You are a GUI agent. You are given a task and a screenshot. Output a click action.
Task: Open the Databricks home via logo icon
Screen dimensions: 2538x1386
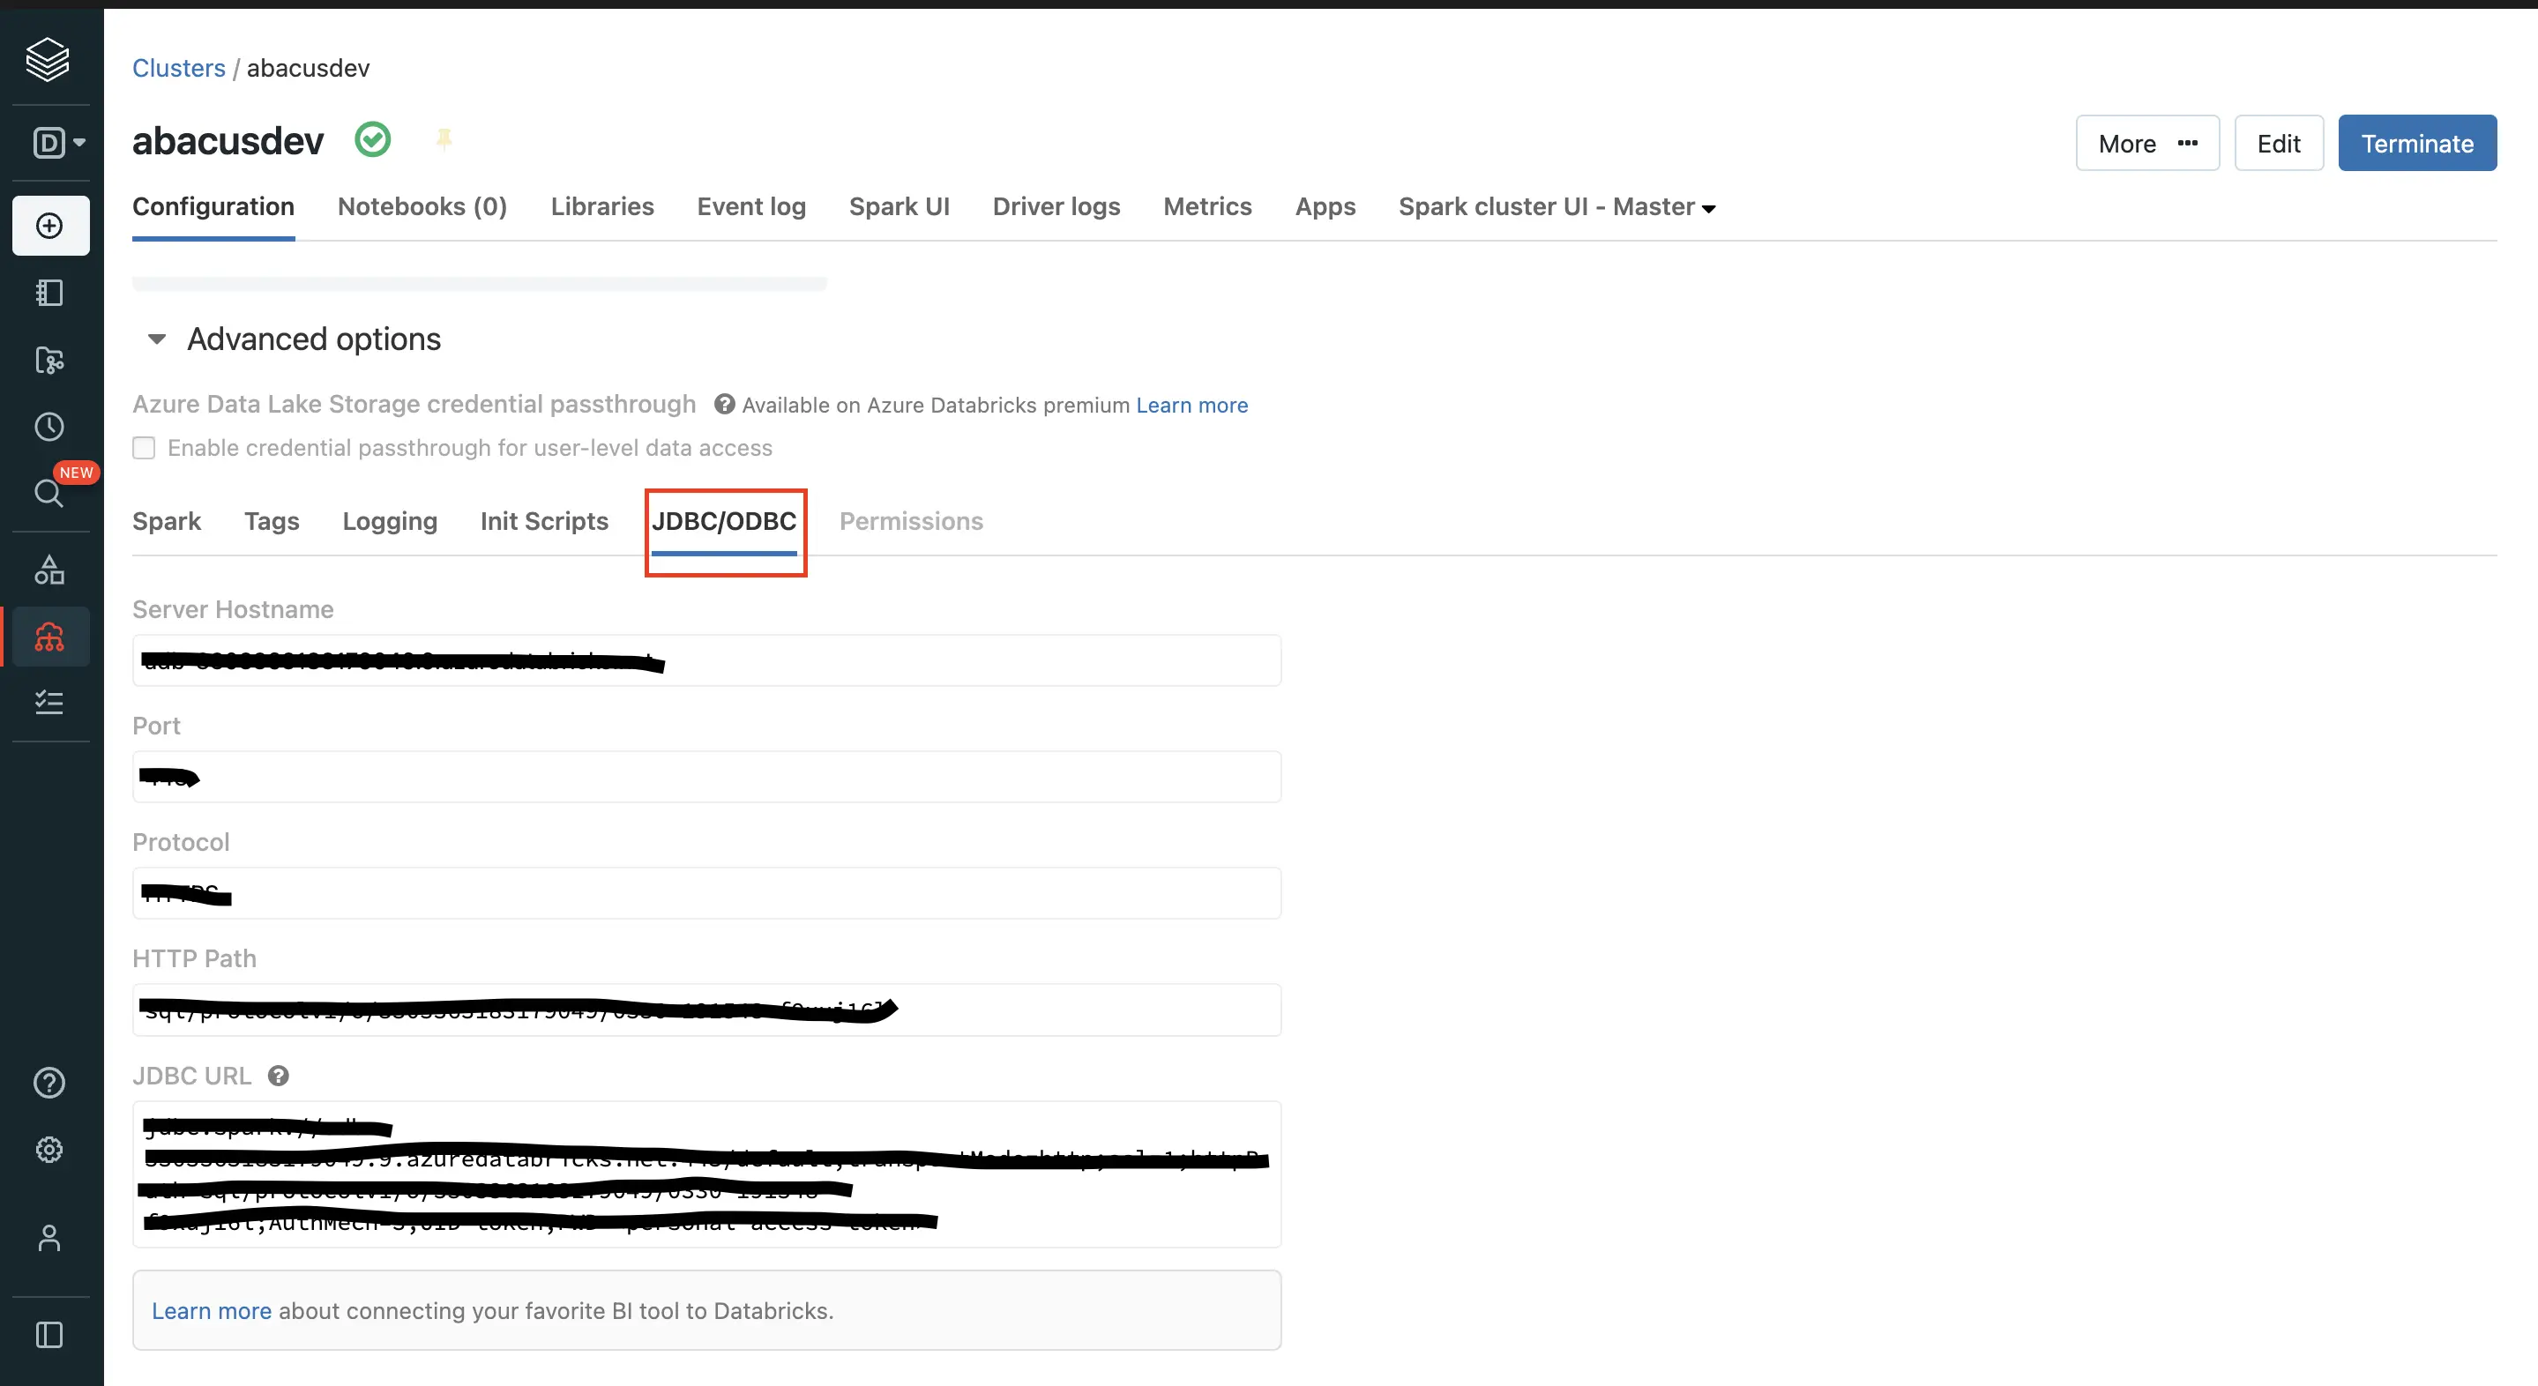49,59
